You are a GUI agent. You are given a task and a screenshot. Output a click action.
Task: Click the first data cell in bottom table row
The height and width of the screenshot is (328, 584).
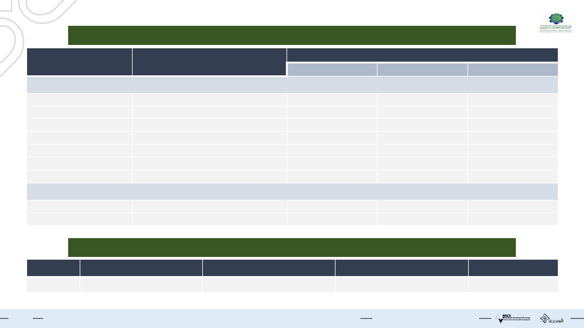click(x=53, y=285)
